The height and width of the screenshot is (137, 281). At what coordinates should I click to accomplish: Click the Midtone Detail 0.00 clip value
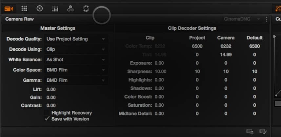pos(159,114)
